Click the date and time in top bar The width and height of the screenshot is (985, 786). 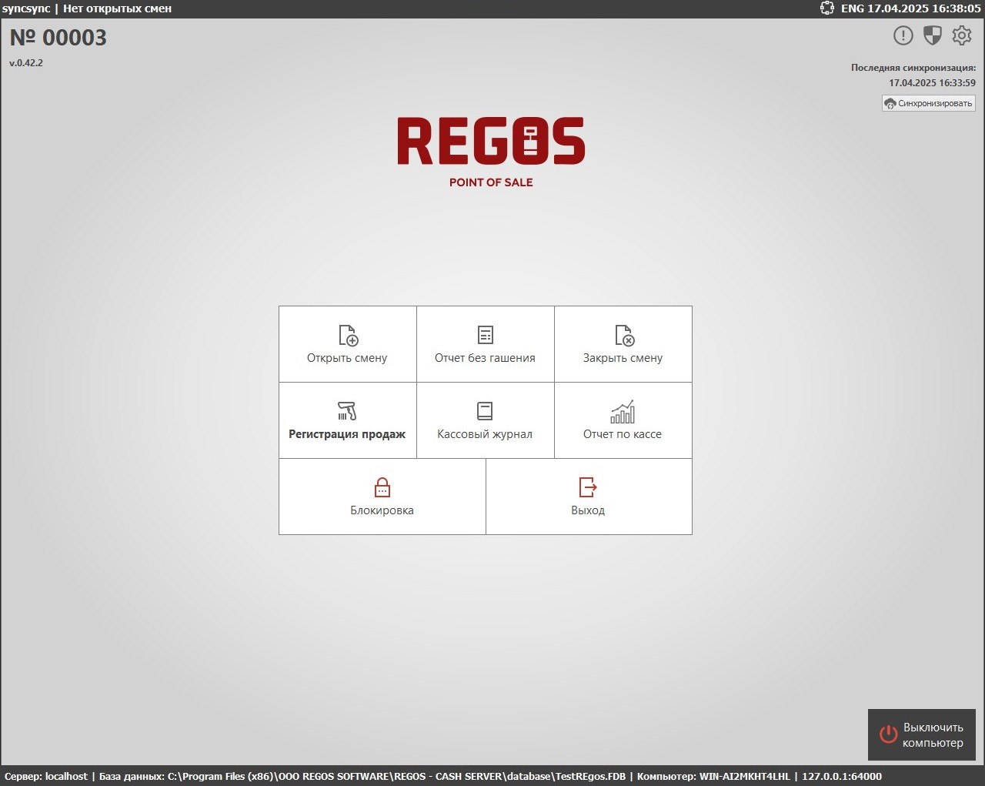coord(923,8)
